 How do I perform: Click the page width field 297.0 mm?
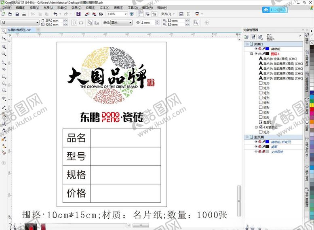54,21
